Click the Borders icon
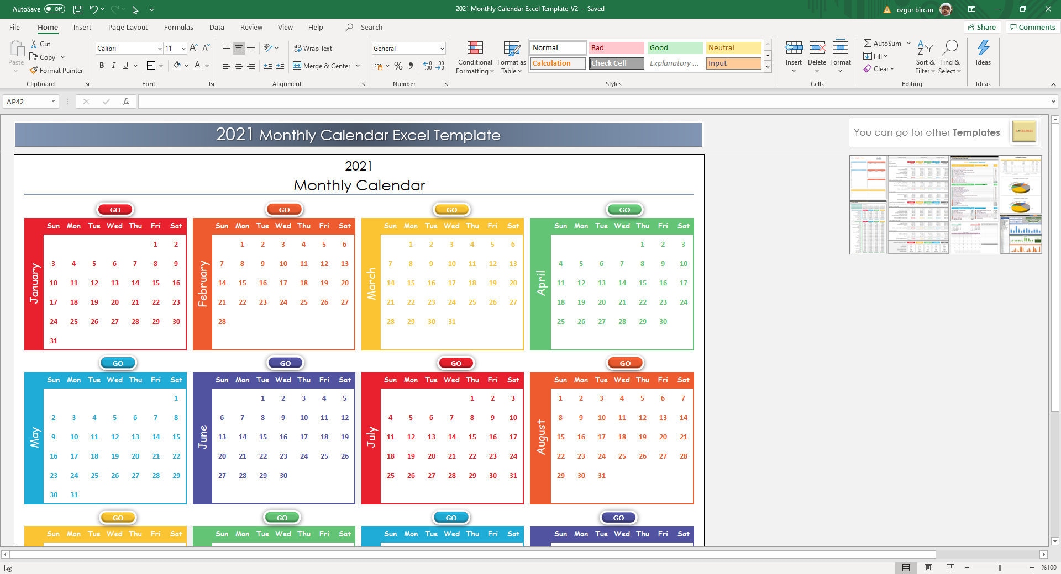This screenshot has height=574, width=1061. pos(151,65)
